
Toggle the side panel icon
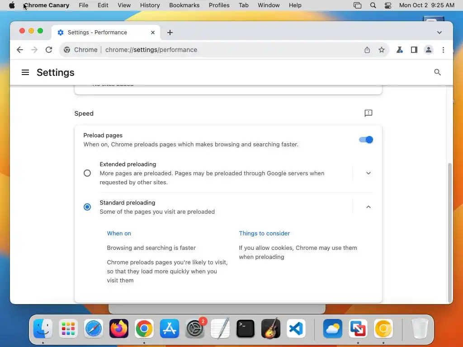pos(414,50)
